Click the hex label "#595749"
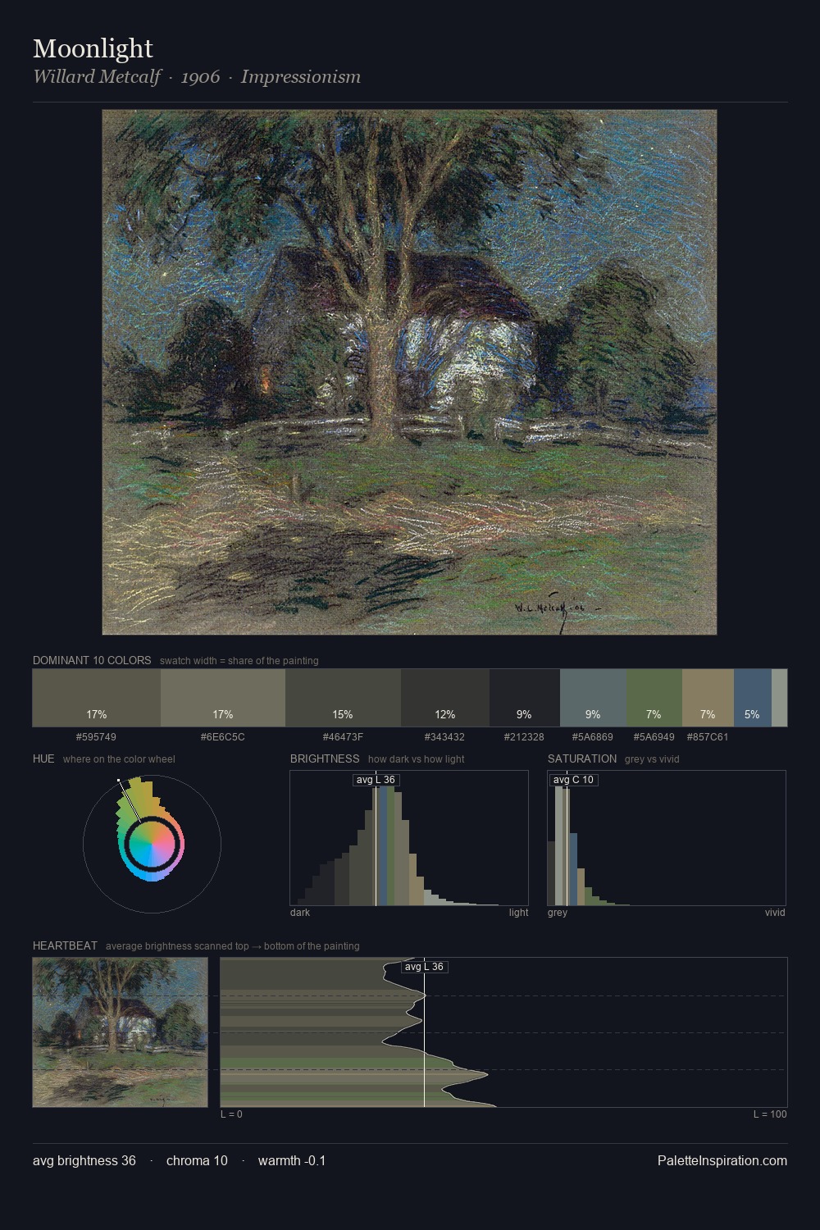The width and height of the screenshot is (820, 1230). (x=96, y=736)
